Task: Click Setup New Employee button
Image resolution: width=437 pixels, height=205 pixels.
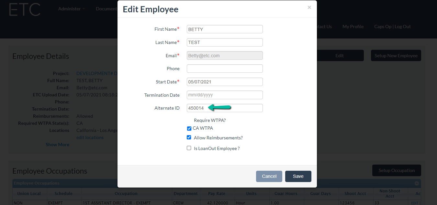Action: point(396,56)
